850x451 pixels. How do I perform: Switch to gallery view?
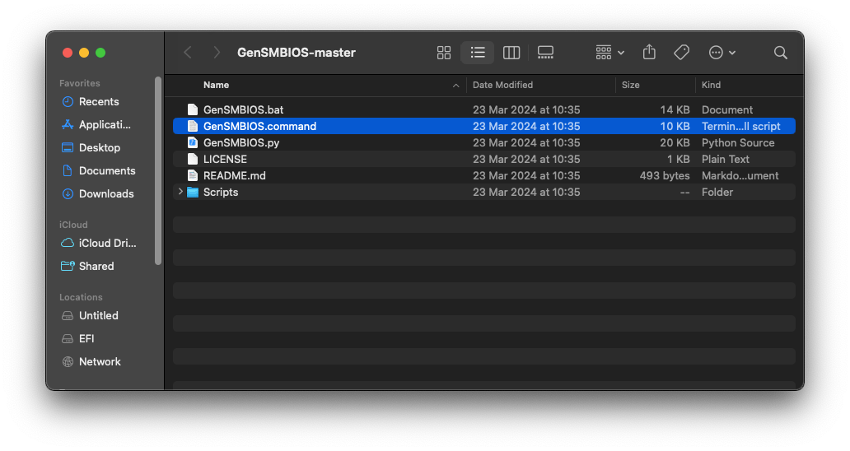tap(544, 53)
